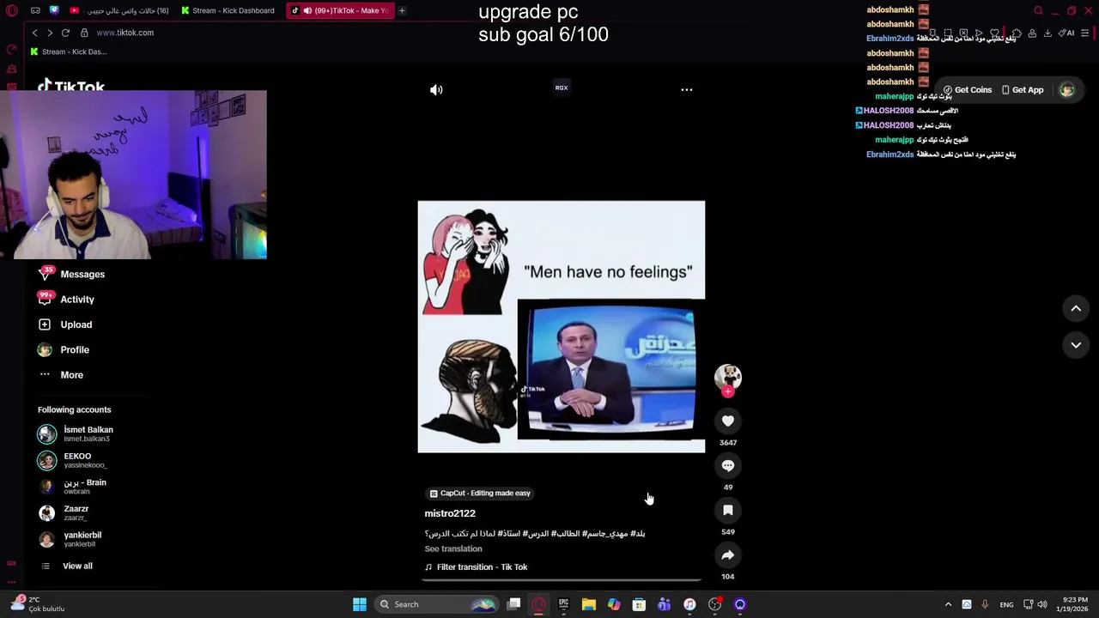Open a new browser tab
The image size is (1099, 618).
(x=402, y=10)
